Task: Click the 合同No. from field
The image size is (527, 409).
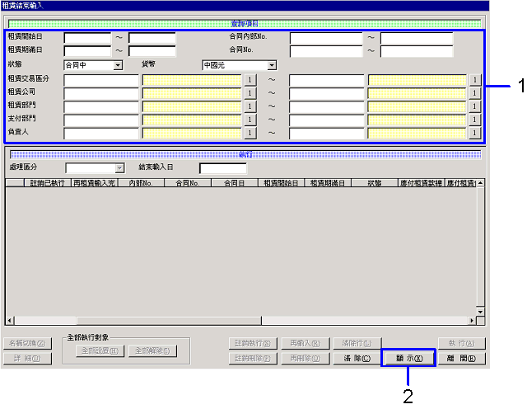Action: (x=326, y=51)
